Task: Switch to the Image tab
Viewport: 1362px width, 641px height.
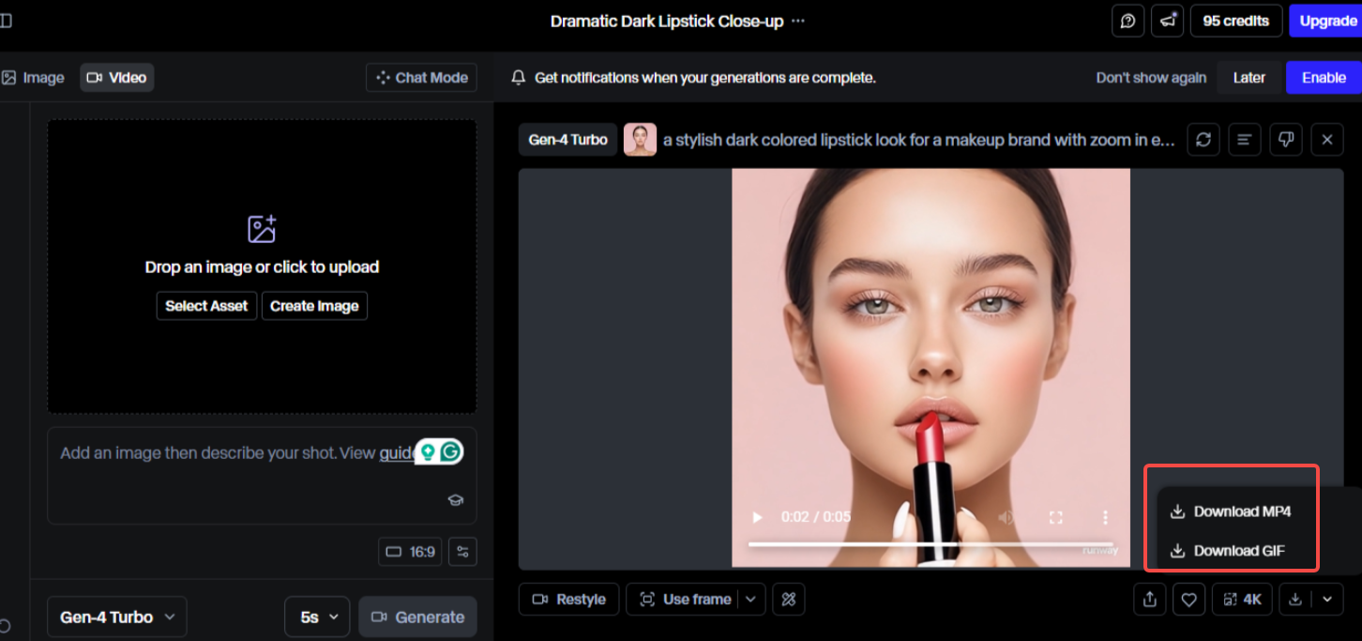Action: pyautogui.click(x=33, y=77)
